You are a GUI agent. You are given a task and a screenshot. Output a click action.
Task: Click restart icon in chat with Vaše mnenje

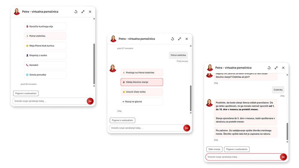269,68
